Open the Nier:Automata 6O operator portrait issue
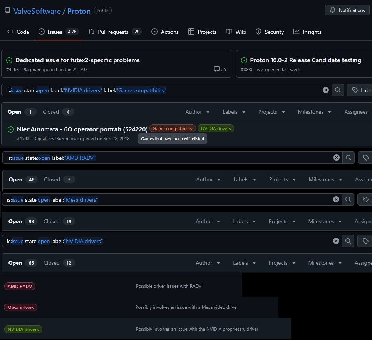This screenshot has width=372, height=340. point(82,129)
